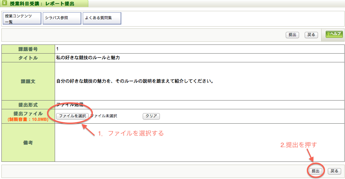The height and width of the screenshot is (179, 345).
Task: Select the title text 私の好きな競技のルールと魅力
Action: (88, 57)
